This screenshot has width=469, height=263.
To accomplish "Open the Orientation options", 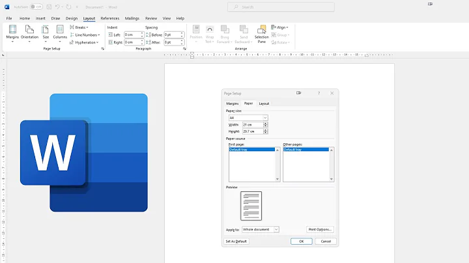I will click(29, 34).
